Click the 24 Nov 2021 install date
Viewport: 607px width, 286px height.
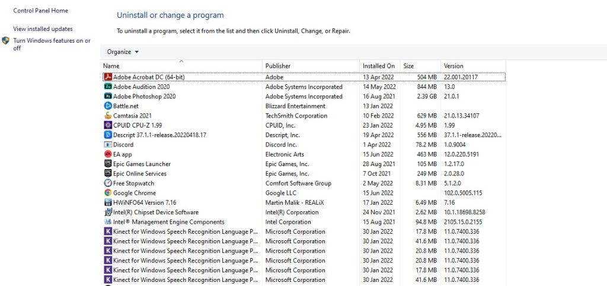(379, 212)
